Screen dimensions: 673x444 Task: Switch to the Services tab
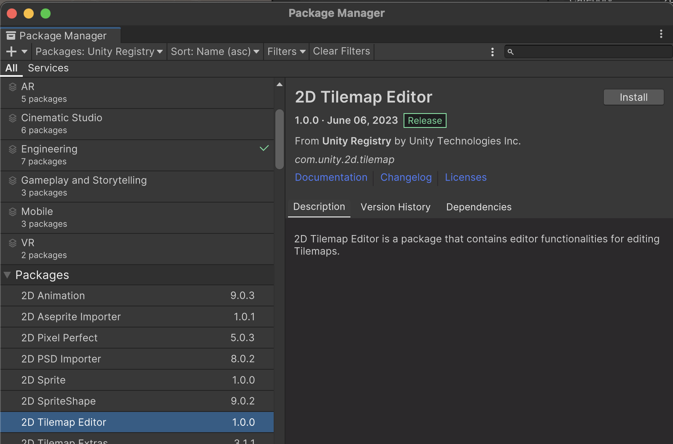pyautogui.click(x=48, y=68)
